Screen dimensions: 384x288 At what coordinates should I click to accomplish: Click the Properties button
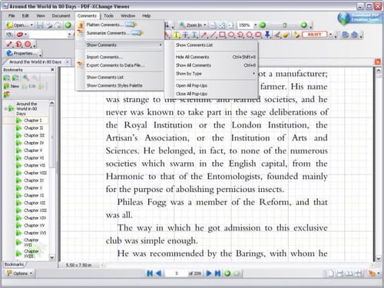click(22, 53)
